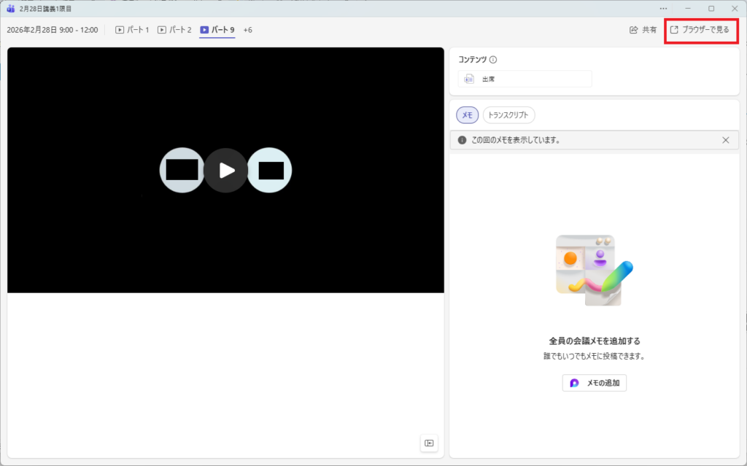
Task: Select the パート 2 recording
Action: (x=174, y=30)
